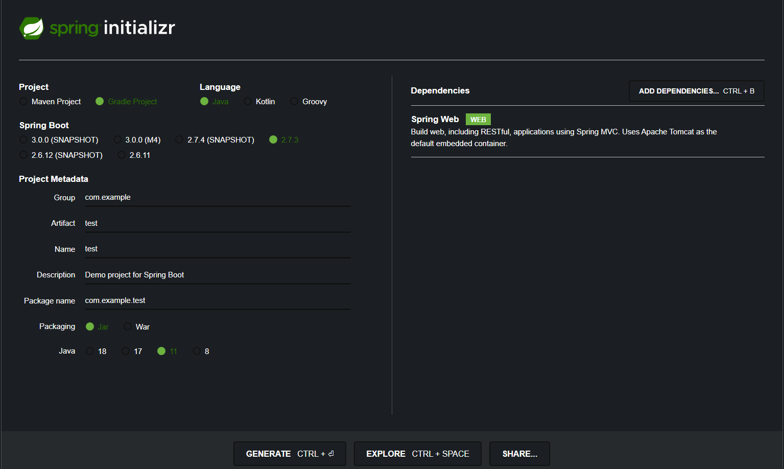Select Maven Project radio button
784x469 pixels.
(23, 101)
